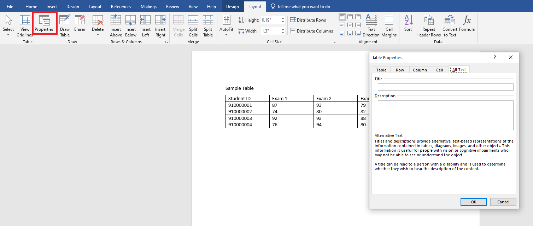Switch to the Design ribbon tab

tap(233, 6)
